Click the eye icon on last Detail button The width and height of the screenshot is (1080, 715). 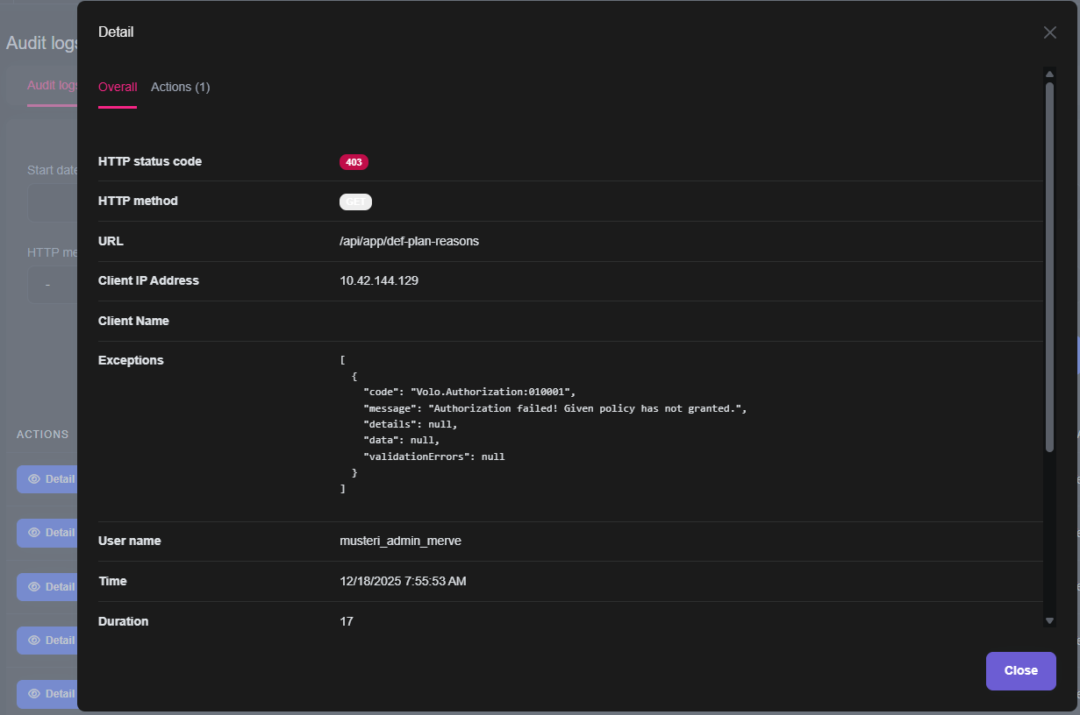click(34, 694)
